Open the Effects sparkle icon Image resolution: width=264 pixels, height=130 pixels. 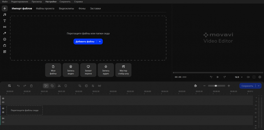click(5, 33)
